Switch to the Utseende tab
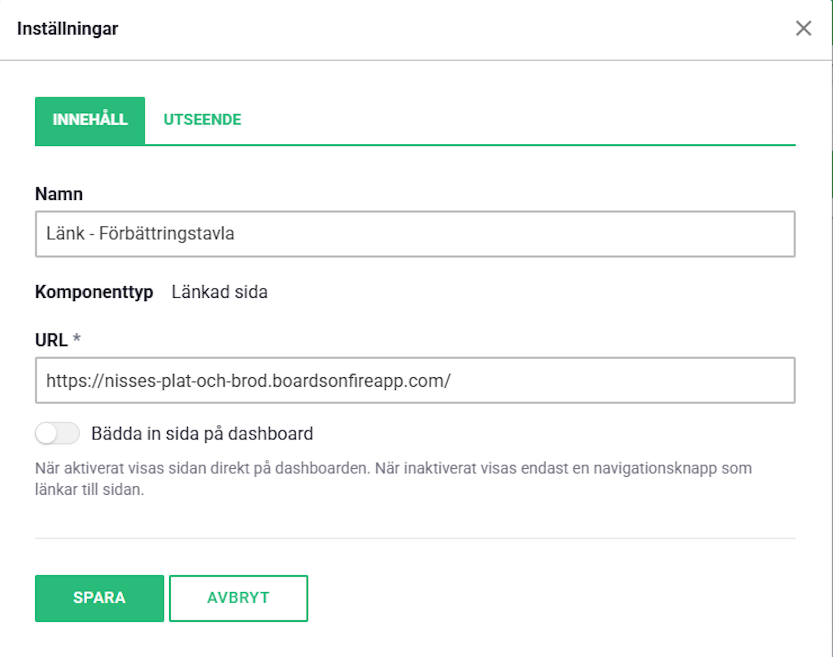Screen dimensions: 833x657 202,120
